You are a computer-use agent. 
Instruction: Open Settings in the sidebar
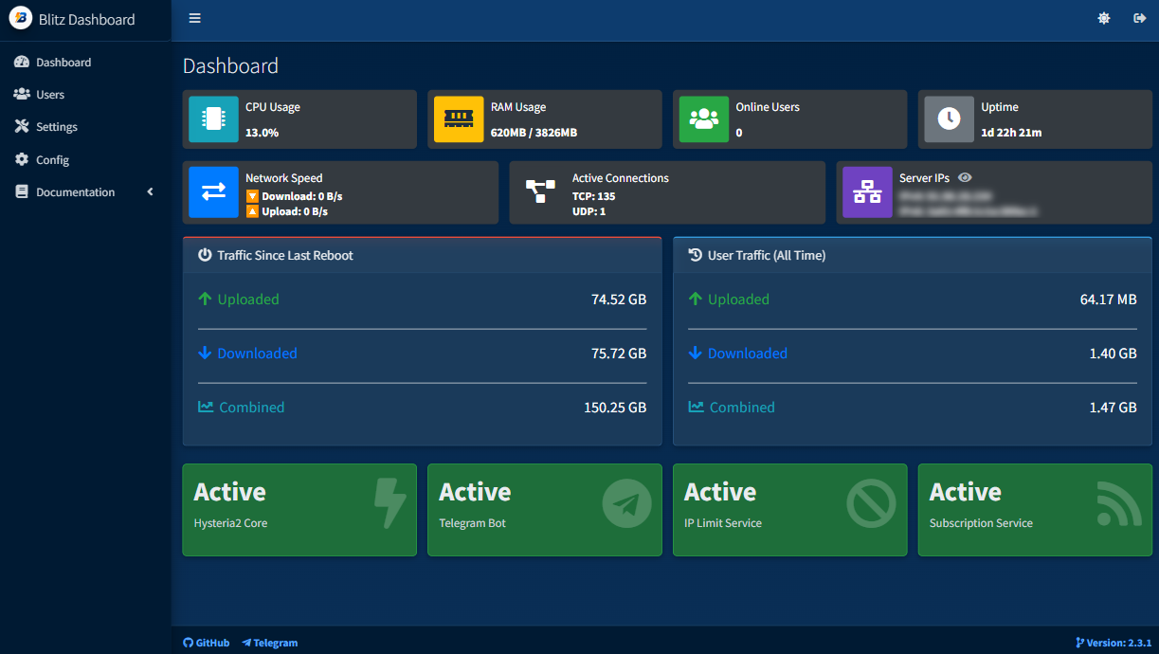pyautogui.click(x=85, y=127)
